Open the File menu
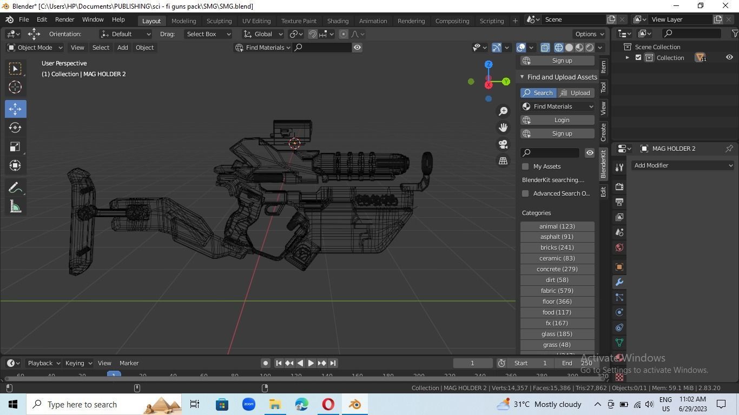Screen dimensions: 739x415 coord(24,19)
